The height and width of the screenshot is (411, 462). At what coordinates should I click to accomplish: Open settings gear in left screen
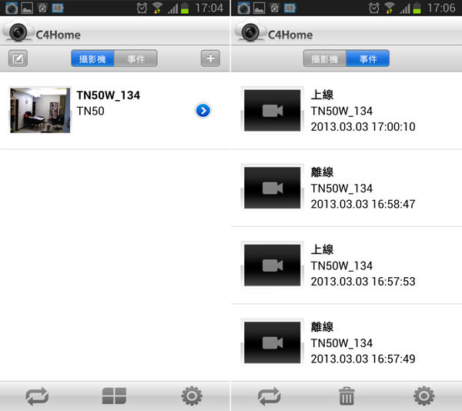pos(192,396)
